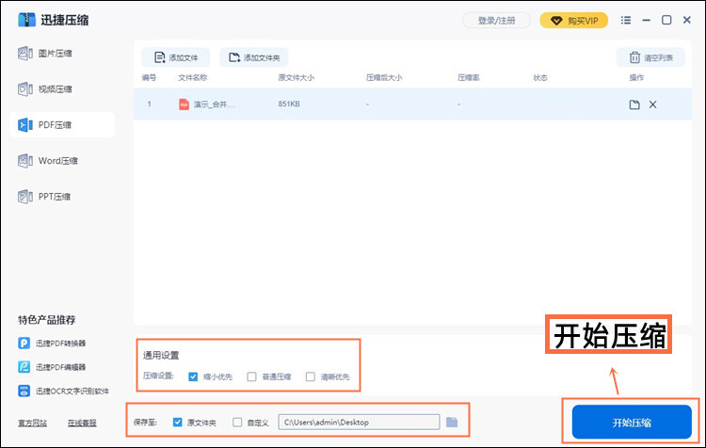The image size is (706, 448).
Task: Open the output folder icon in file row
Action: (x=634, y=104)
